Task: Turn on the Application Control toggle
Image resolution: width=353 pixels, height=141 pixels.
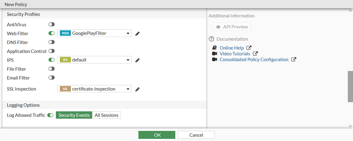Action: click(x=52, y=51)
